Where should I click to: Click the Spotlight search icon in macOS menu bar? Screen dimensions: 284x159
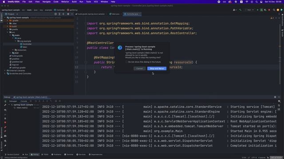click(256, 2)
